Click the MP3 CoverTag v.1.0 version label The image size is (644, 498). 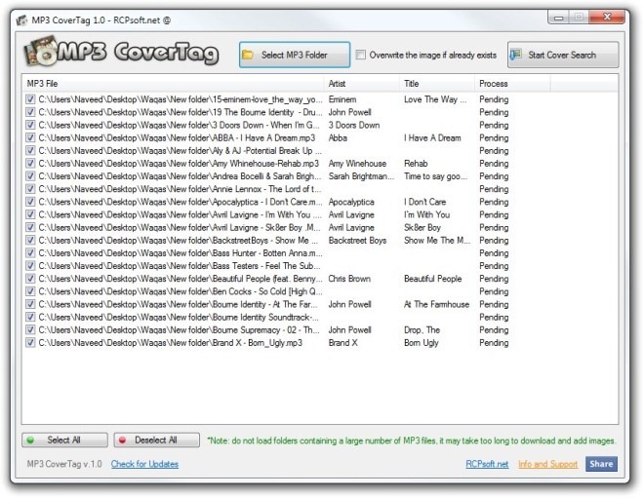click(64, 464)
